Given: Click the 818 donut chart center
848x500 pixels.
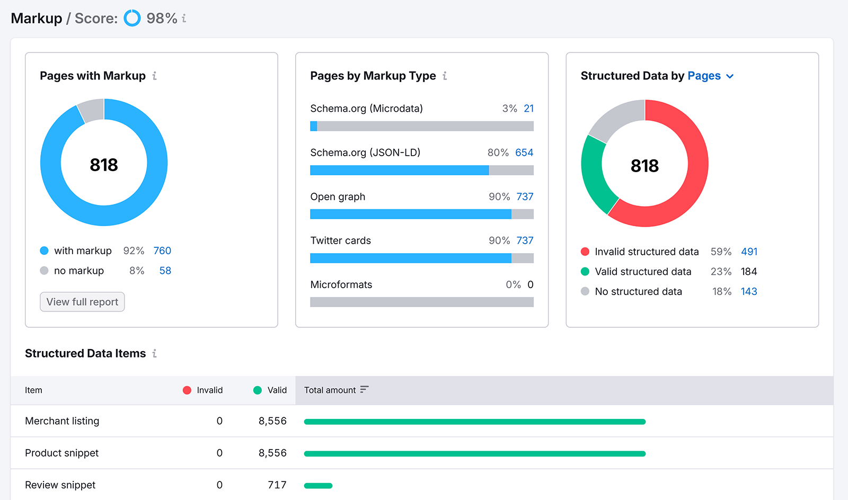Looking at the screenshot, I should tap(104, 163).
